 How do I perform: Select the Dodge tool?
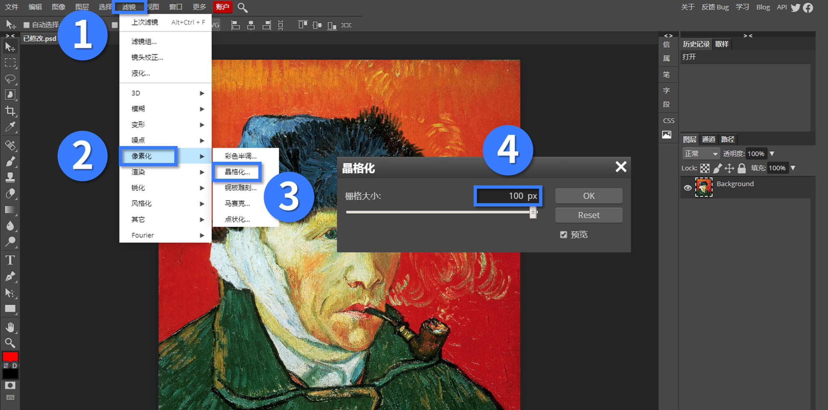pos(10,242)
